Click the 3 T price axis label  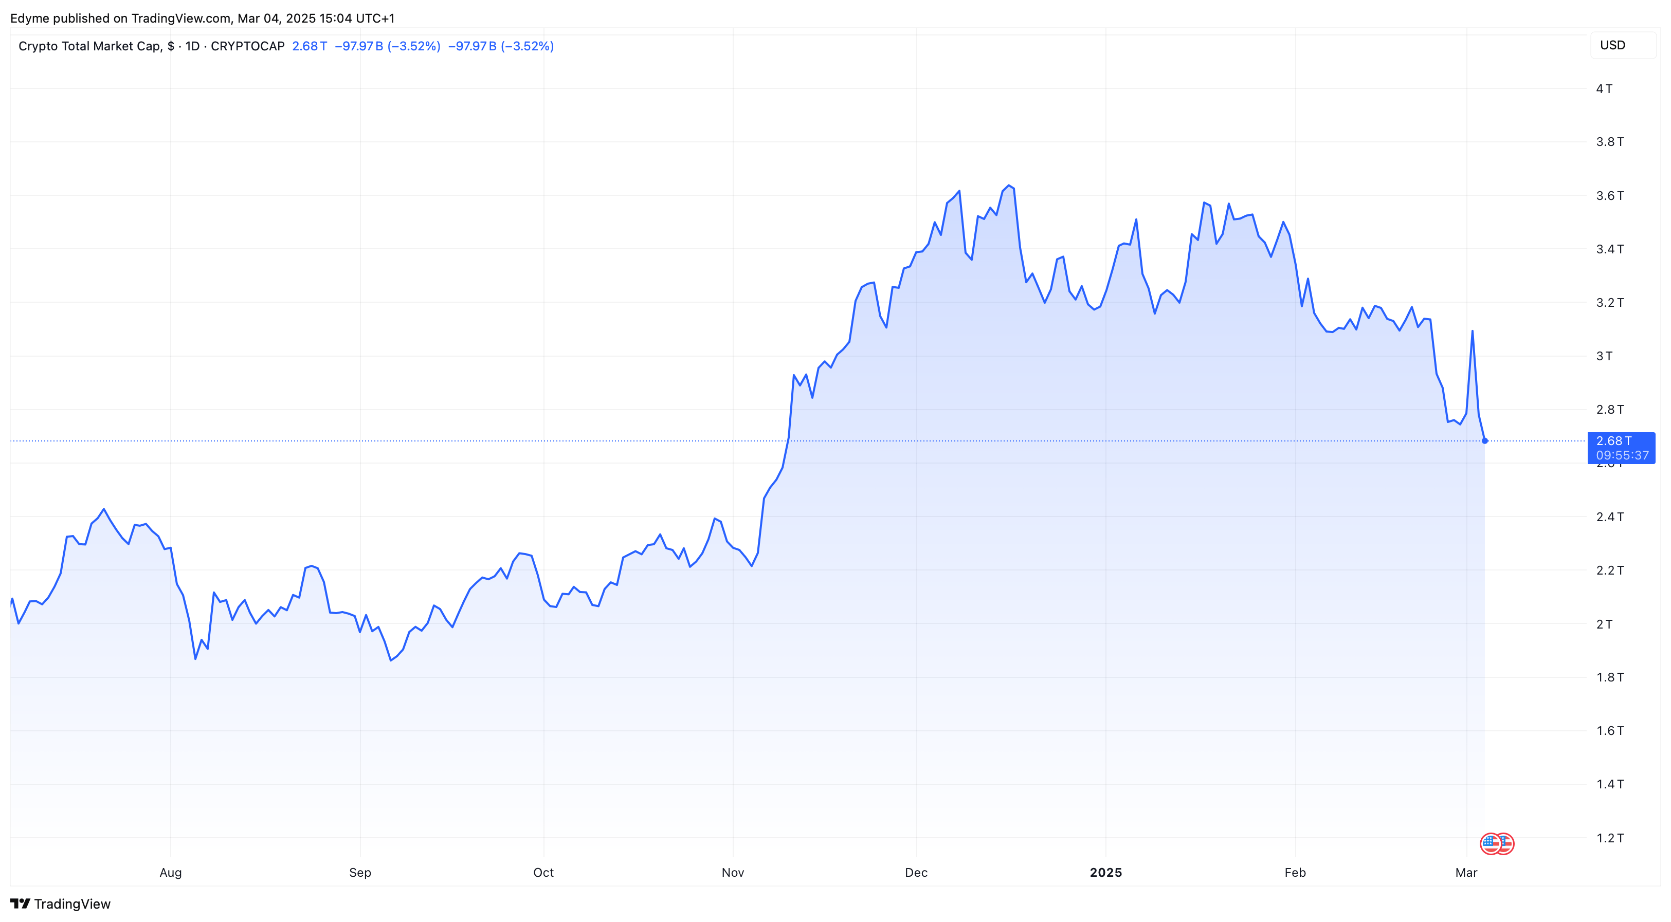(x=1604, y=356)
